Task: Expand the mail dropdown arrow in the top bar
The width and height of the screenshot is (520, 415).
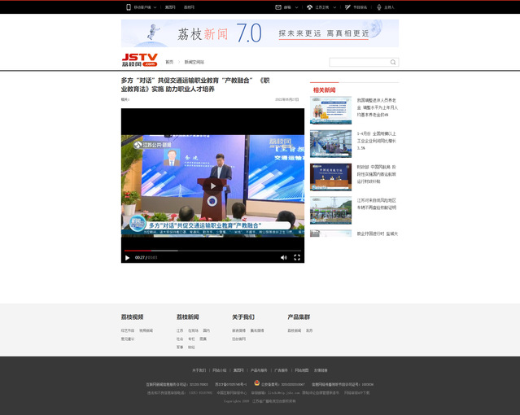Action: click(295, 7)
